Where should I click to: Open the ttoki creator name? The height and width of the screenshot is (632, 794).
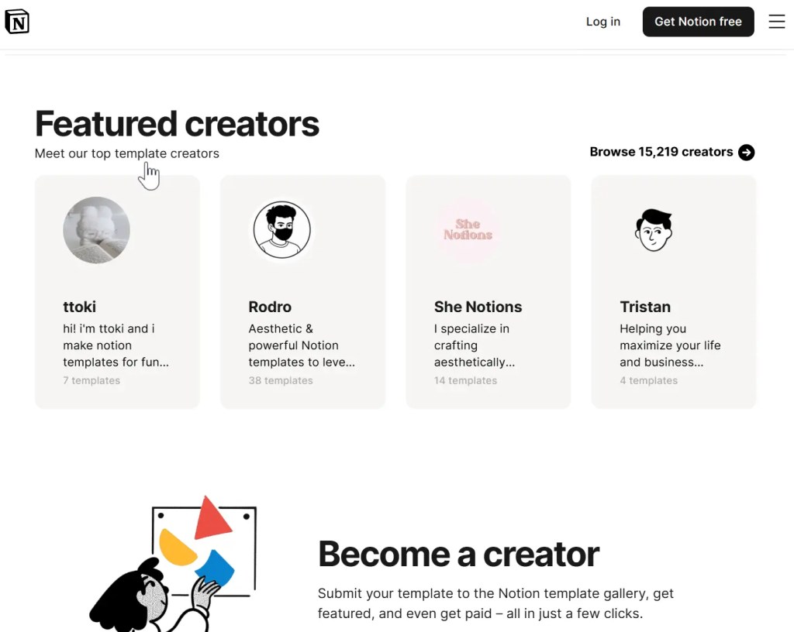(x=80, y=307)
